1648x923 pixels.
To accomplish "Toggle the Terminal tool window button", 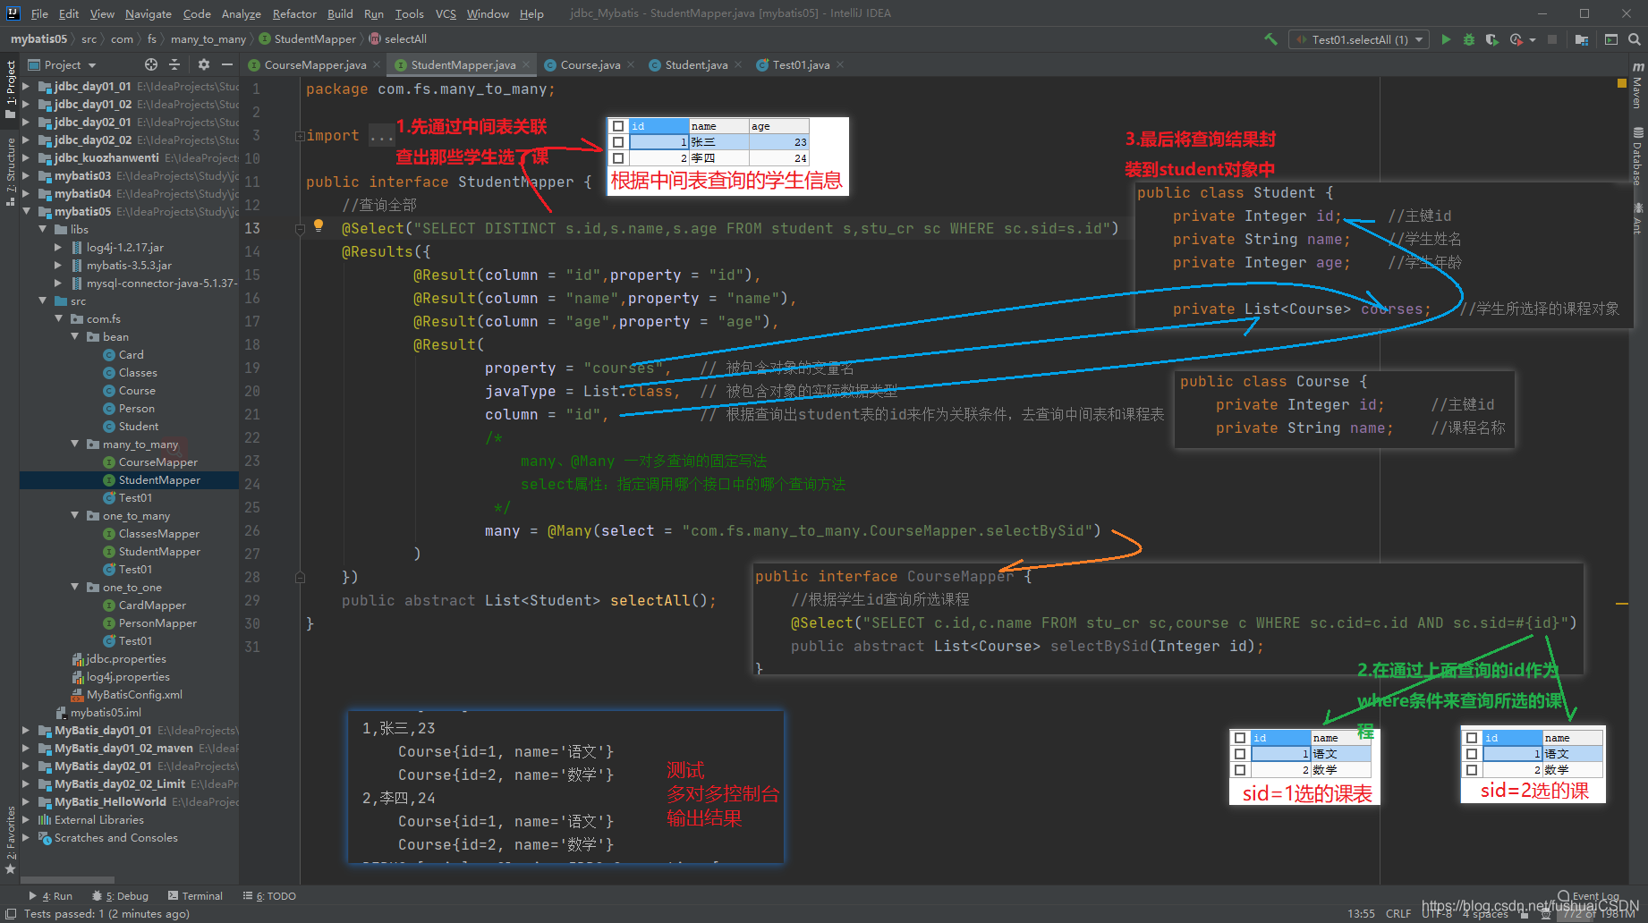I will 195,896.
